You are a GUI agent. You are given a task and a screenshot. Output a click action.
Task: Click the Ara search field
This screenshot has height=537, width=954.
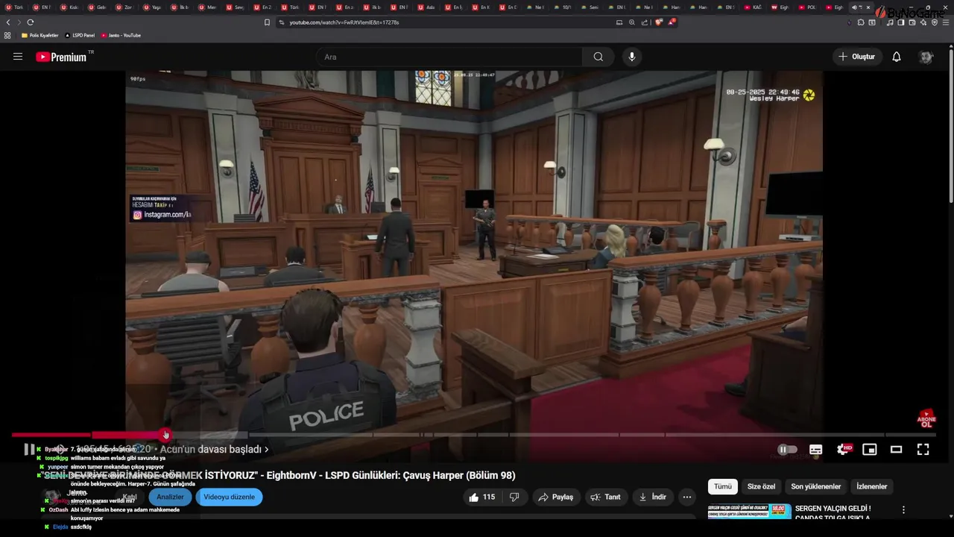[449, 57]
